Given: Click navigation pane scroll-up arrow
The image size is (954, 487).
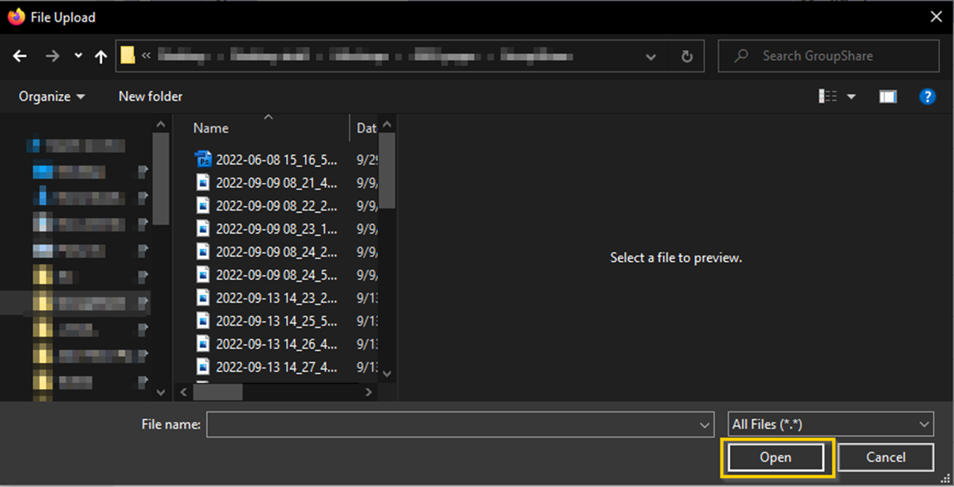Looking at the screenshot, I should 160,124.
